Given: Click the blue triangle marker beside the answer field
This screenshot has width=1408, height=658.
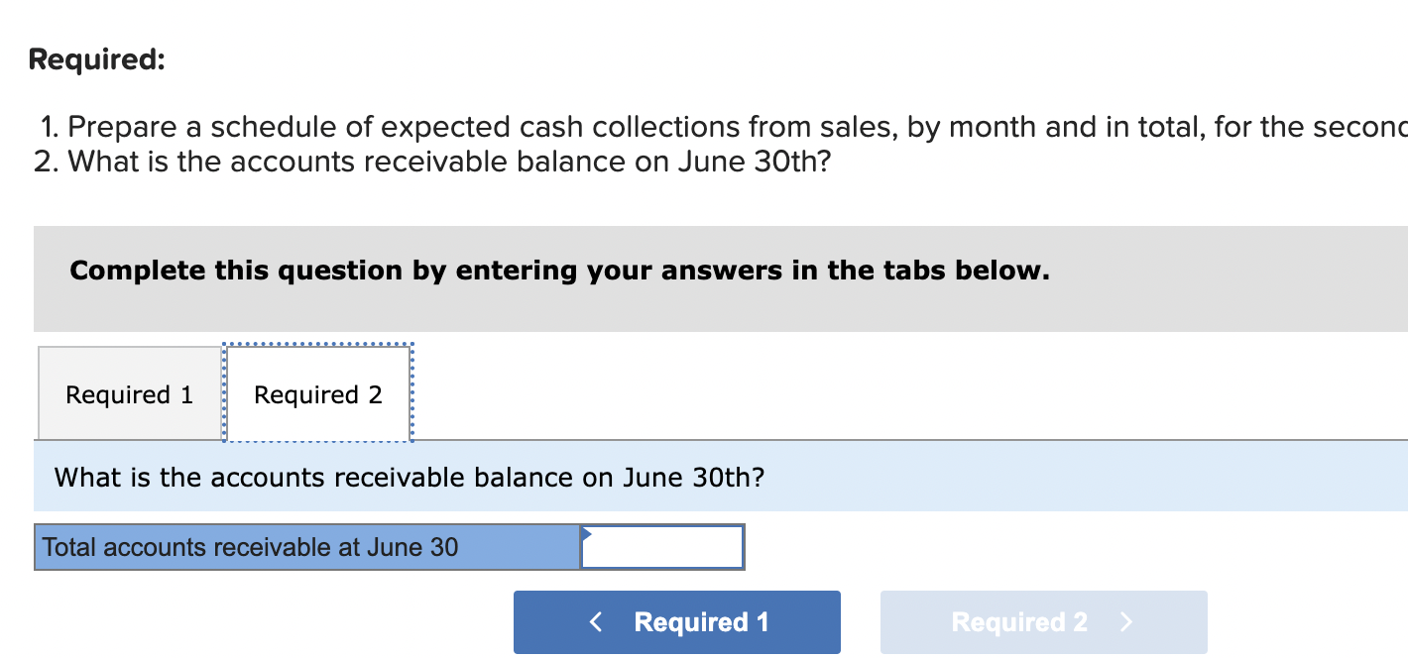Looking at the screenshot, I should coord(588,533).
